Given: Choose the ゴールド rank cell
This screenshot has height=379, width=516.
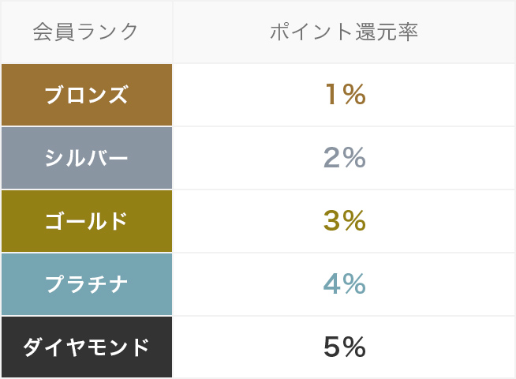Looking at the screenshot, I should tap(86, 221).
